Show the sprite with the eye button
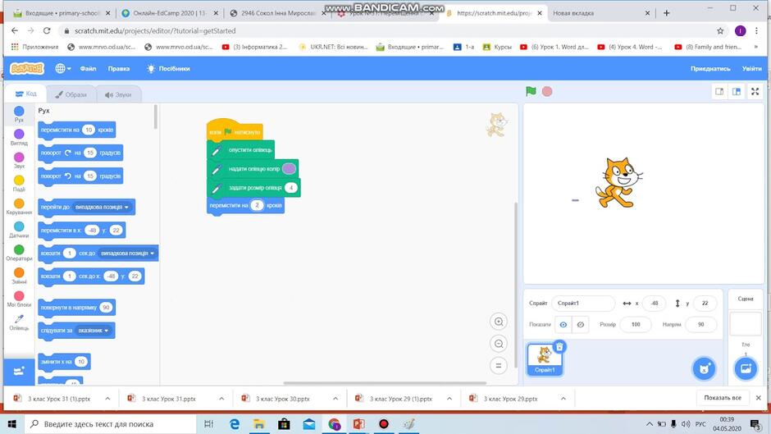This screenshot has width=771, height=434. coord(563,325)
